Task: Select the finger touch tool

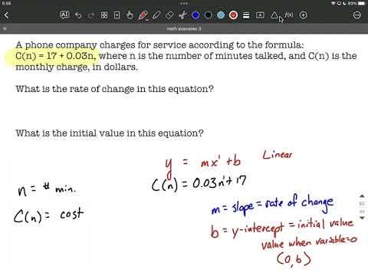Action: (x=130, y=15)
